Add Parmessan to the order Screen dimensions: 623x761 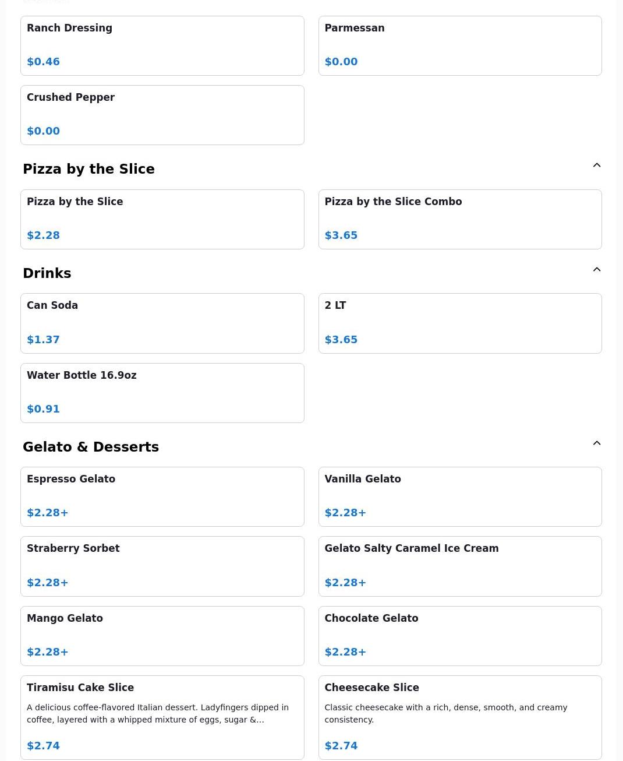459,45
